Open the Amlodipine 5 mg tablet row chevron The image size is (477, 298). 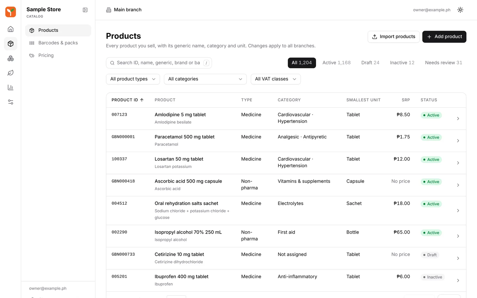coord(458,119)
